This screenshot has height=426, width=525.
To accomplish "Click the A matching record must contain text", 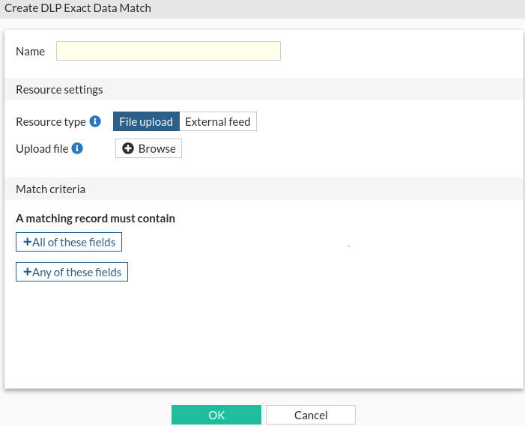I will point(95,219).
